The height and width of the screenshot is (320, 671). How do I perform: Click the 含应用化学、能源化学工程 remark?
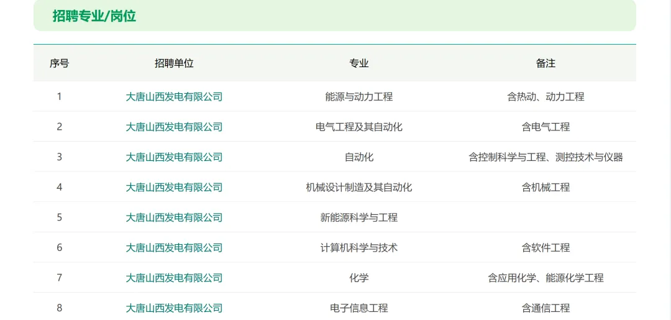coord(545,278)
